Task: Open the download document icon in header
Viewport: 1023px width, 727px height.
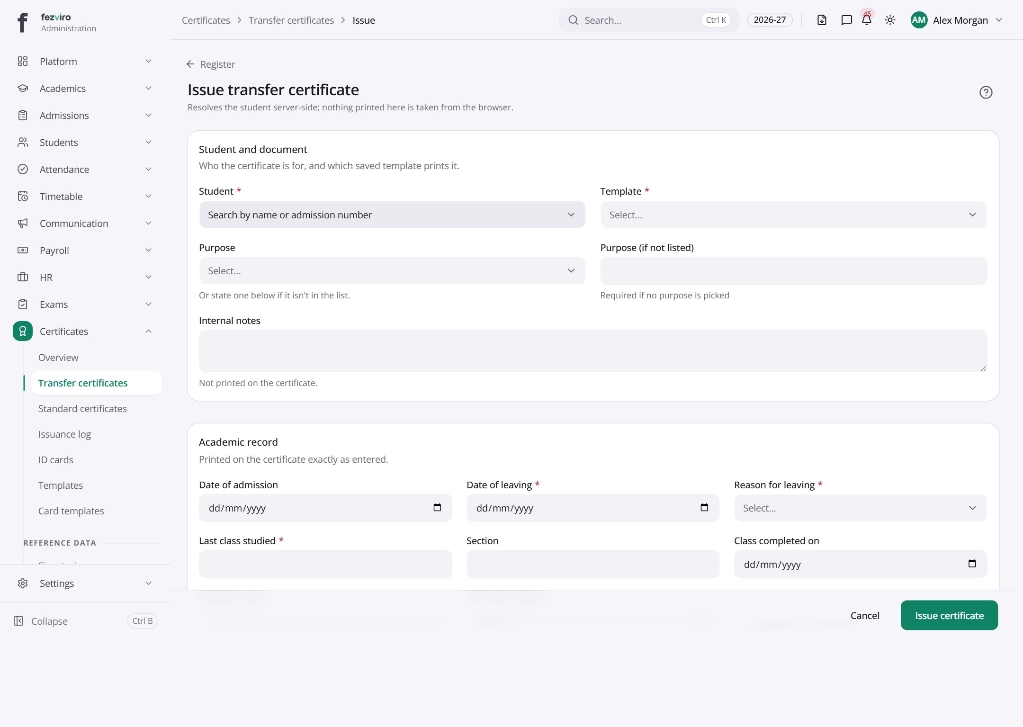Action: 822,20
